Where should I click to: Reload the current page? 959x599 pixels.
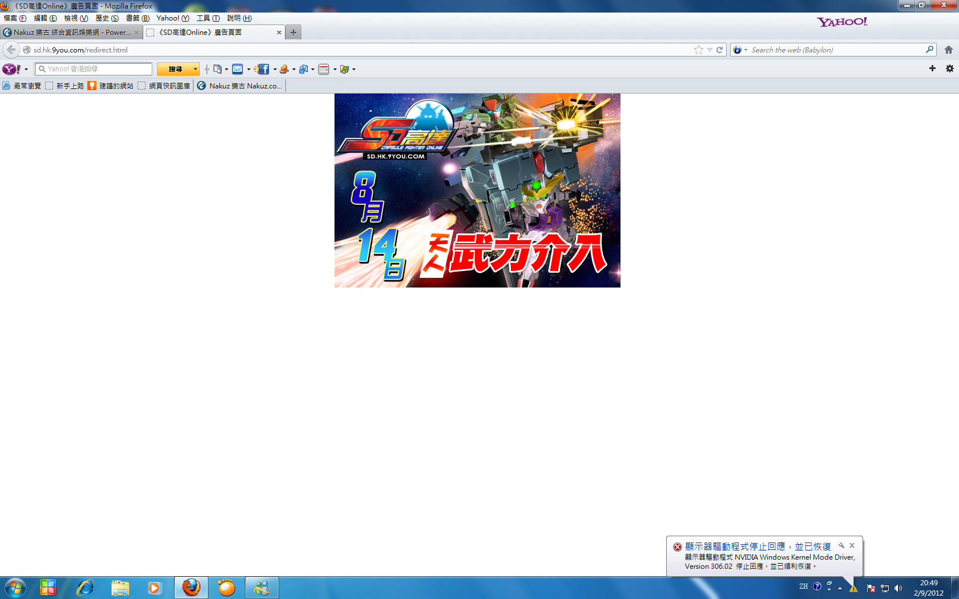click(720, 50)
